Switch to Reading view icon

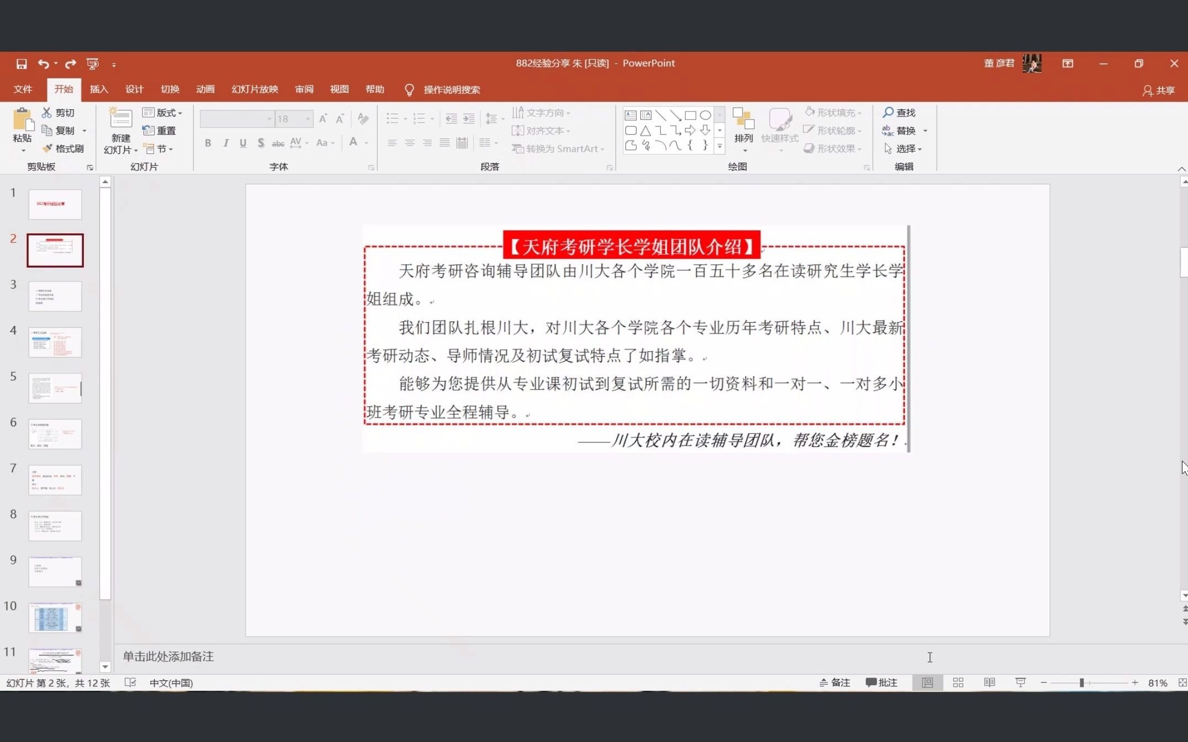pos(989,683)
